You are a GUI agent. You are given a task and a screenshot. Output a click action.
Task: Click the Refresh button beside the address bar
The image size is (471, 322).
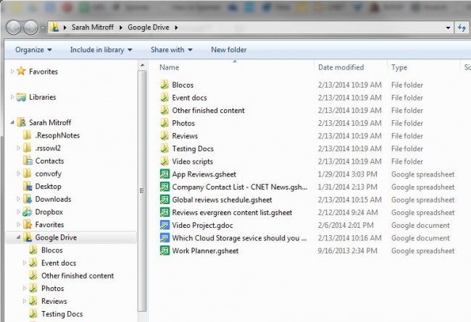tap(462, 27)
